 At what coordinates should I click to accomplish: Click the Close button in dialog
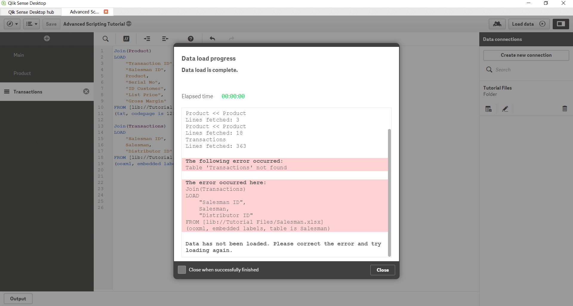[383, 270]
